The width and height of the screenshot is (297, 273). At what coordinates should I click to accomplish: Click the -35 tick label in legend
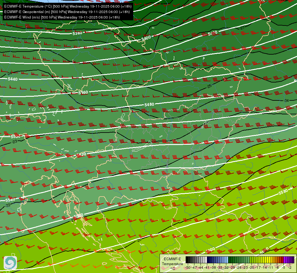click(220, 268)
